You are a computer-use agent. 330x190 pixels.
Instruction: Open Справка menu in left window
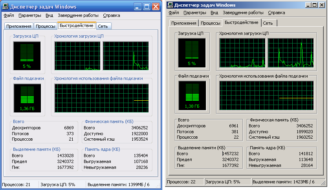tap(112, 16)
